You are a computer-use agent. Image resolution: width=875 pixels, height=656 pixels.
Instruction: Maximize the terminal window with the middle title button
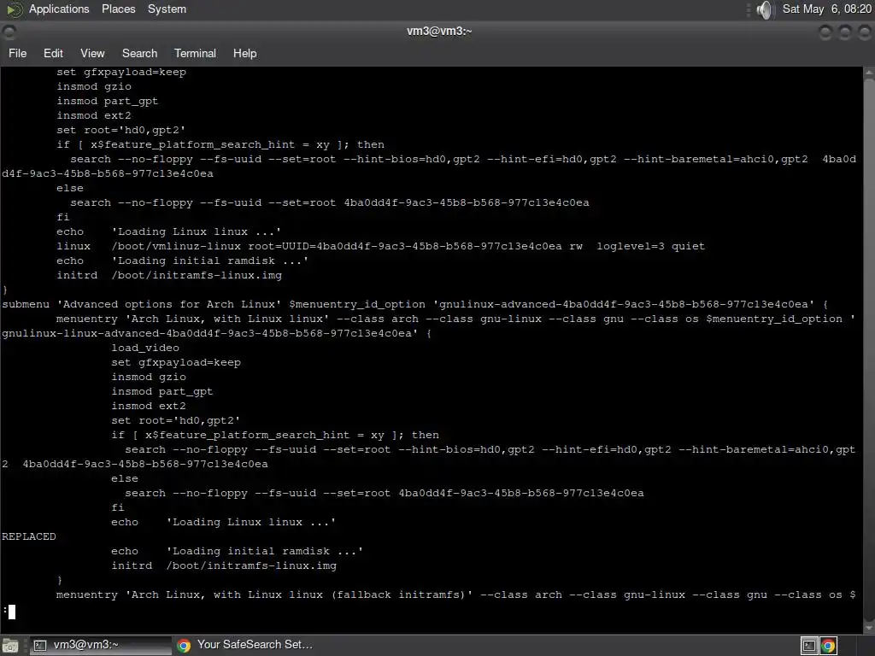tap(845, 32)
